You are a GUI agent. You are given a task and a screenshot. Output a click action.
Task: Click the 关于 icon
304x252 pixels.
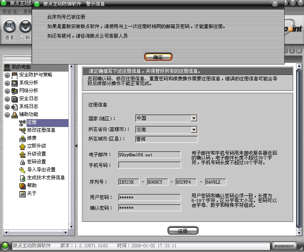pyautogui.click(x=23, y=194)
